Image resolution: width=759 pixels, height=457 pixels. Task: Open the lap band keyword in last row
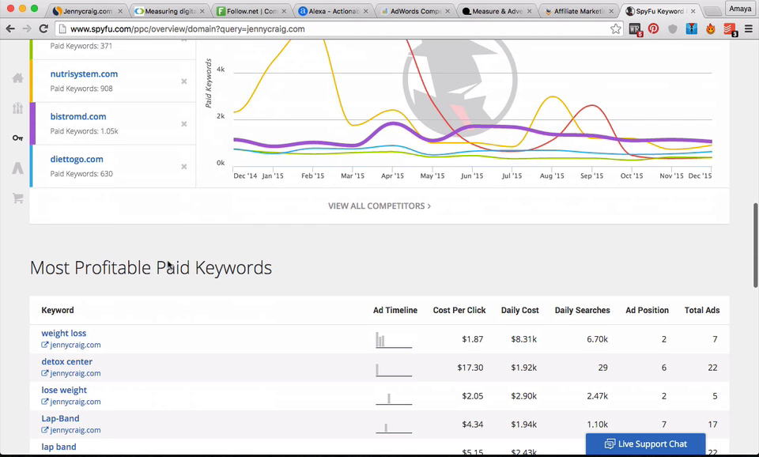59,447
